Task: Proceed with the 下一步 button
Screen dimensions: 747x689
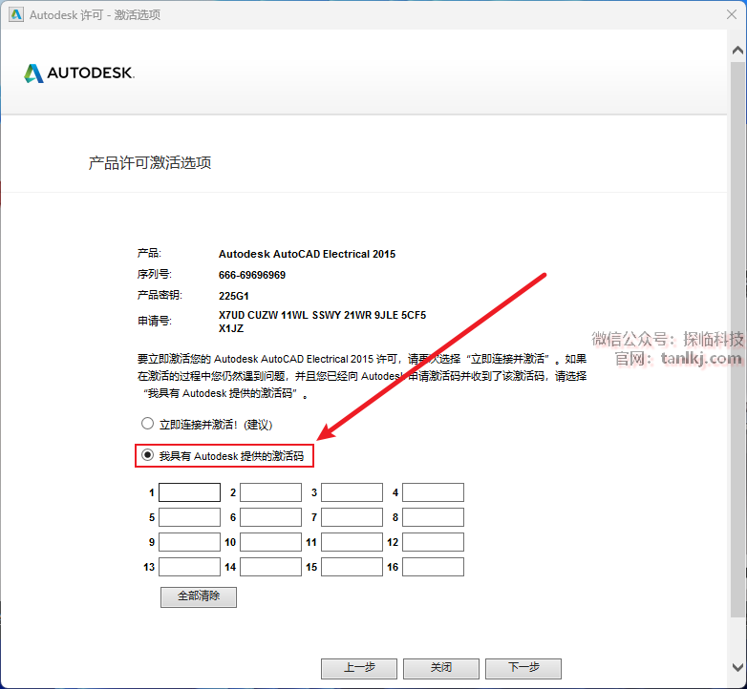Action: tap(523, 668)
